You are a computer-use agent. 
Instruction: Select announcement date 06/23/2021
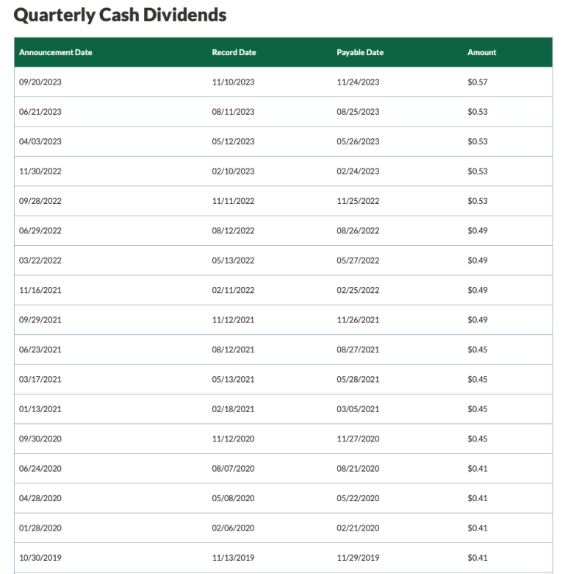[40, 350]
